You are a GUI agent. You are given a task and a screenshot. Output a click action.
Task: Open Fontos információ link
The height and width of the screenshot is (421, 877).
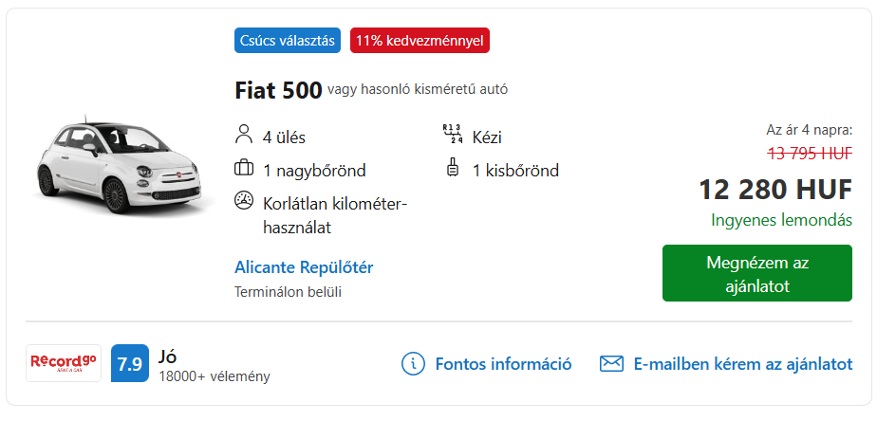pyautogui.click(x=503, y=364)
